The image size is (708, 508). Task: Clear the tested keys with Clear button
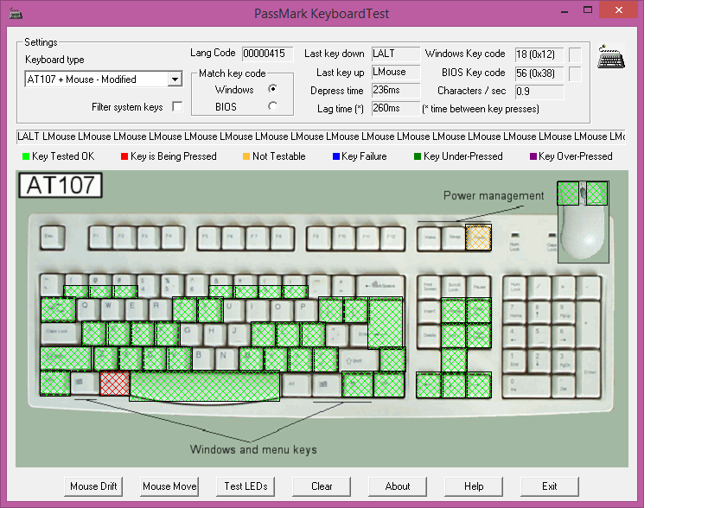click(322, 486)
